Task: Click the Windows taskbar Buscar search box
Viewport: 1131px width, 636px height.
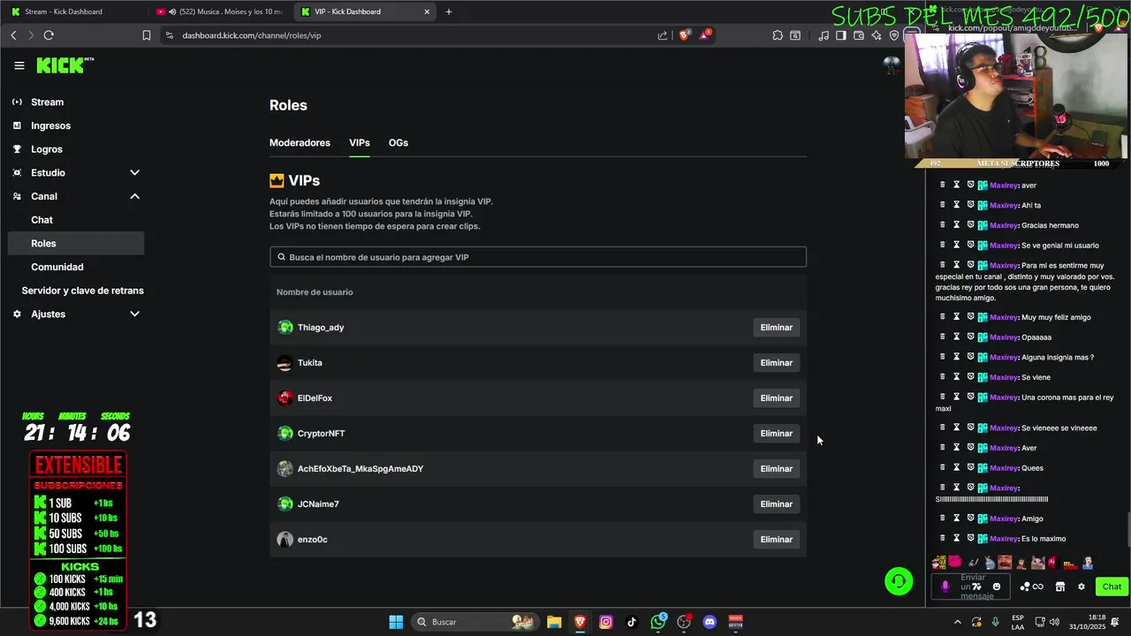Action: [x=475, y=622]
